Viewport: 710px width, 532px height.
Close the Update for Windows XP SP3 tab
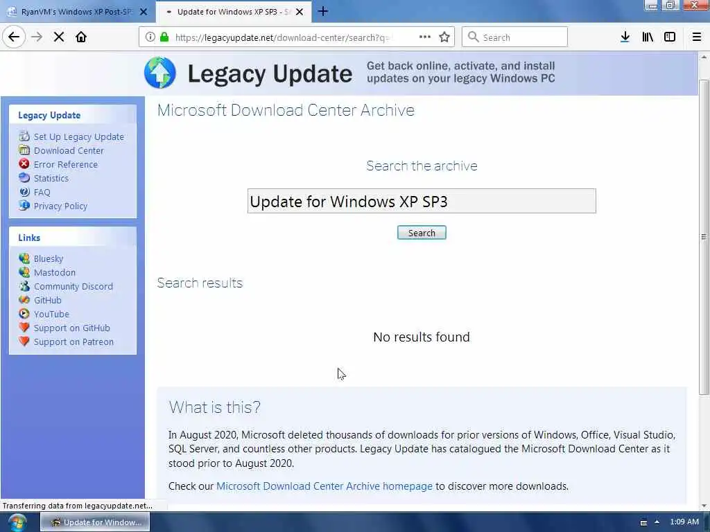click(x=300, y=12)
